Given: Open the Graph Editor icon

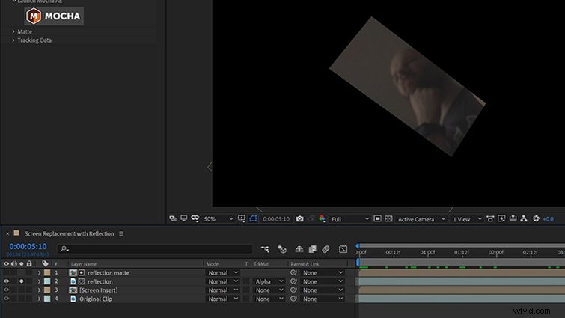Looking at the screenshot, I should 343,249.
